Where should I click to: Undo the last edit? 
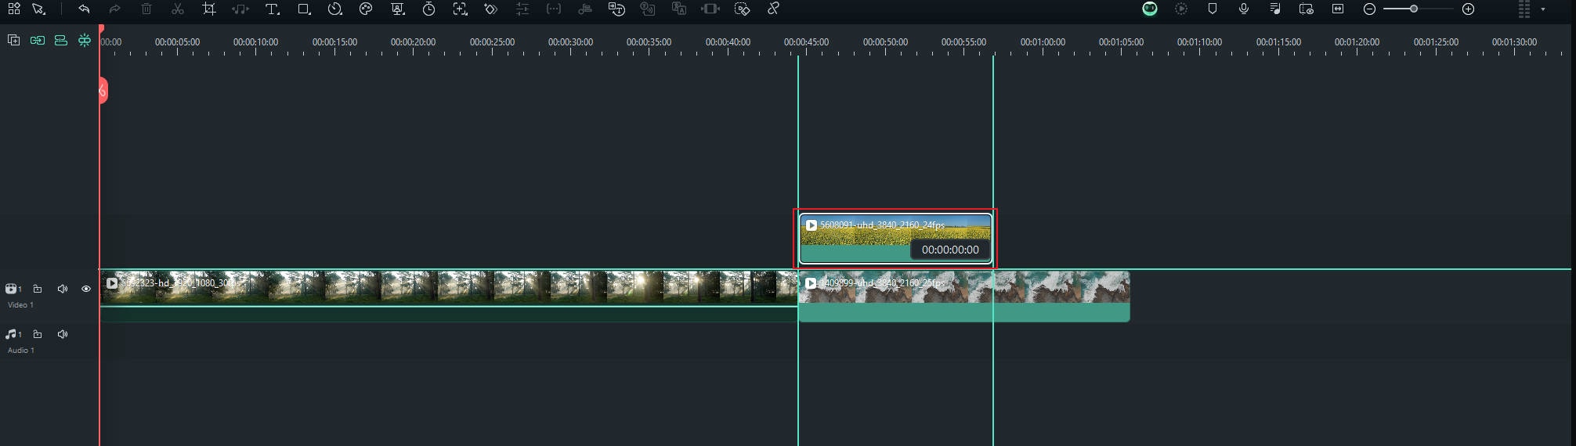point(84,9)
